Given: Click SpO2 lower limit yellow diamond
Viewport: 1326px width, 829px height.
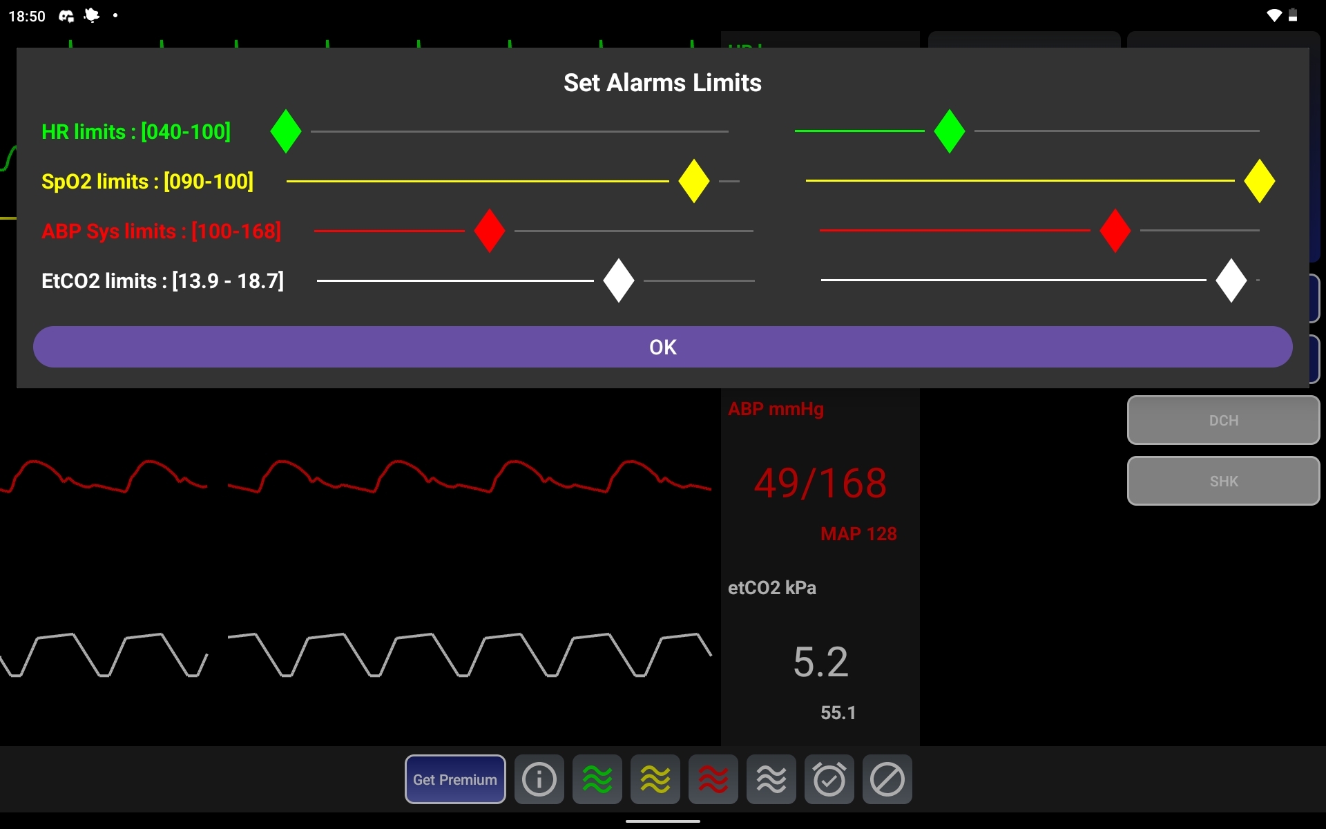Looking at the screenshot, I should tap(693, 181).
